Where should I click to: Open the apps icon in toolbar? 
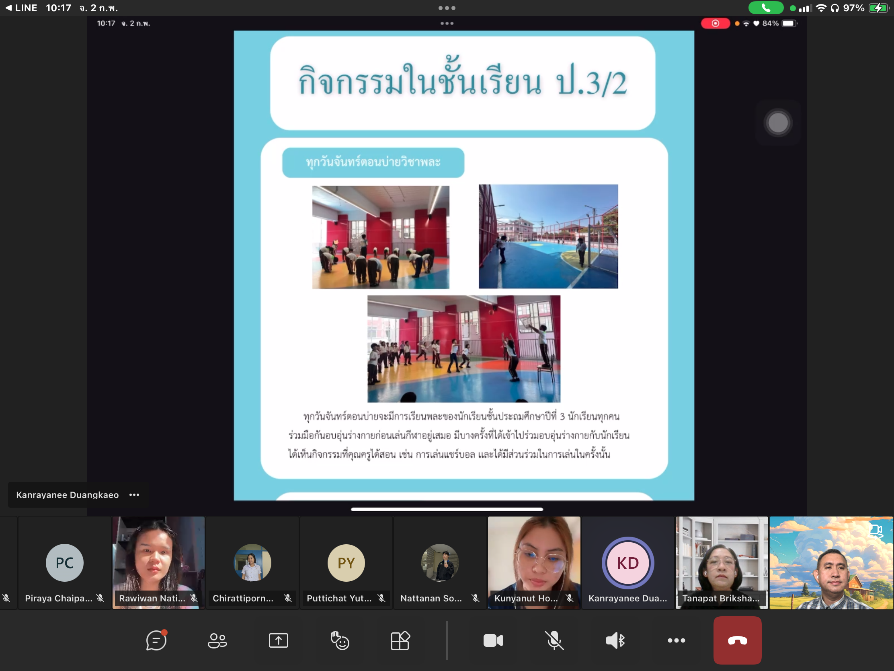point(400,640)
